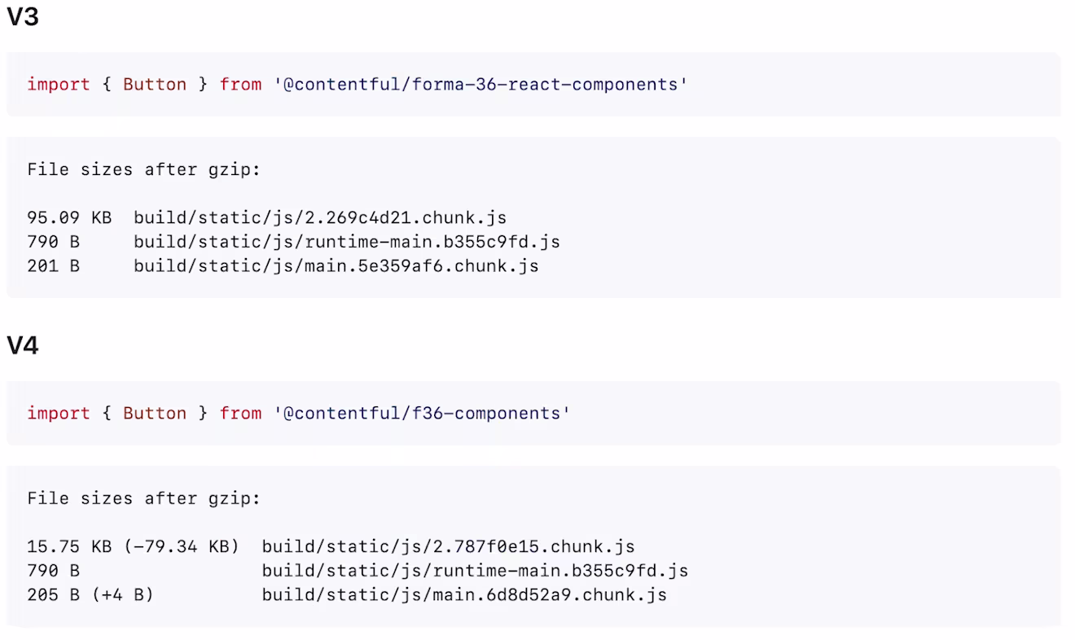
Task: Click the V4 heading
Action: click(22, 346)
